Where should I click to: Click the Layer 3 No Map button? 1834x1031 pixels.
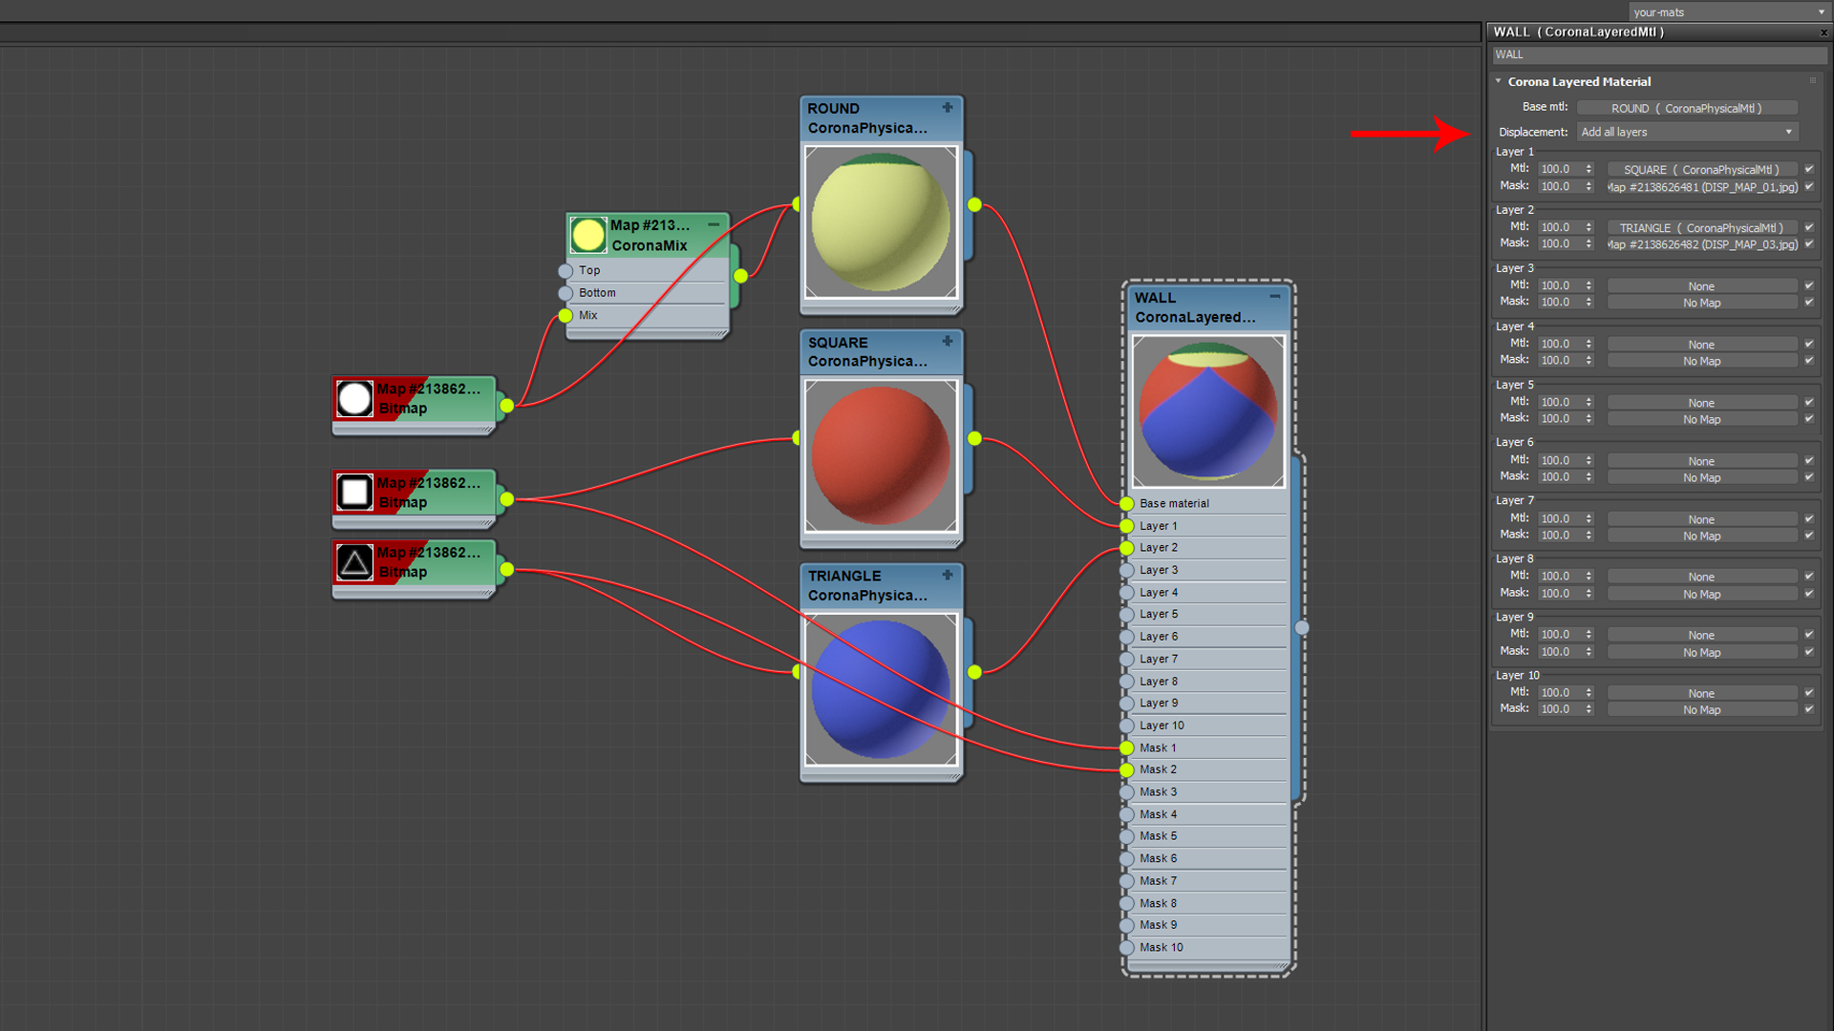tap(1701, 303)
